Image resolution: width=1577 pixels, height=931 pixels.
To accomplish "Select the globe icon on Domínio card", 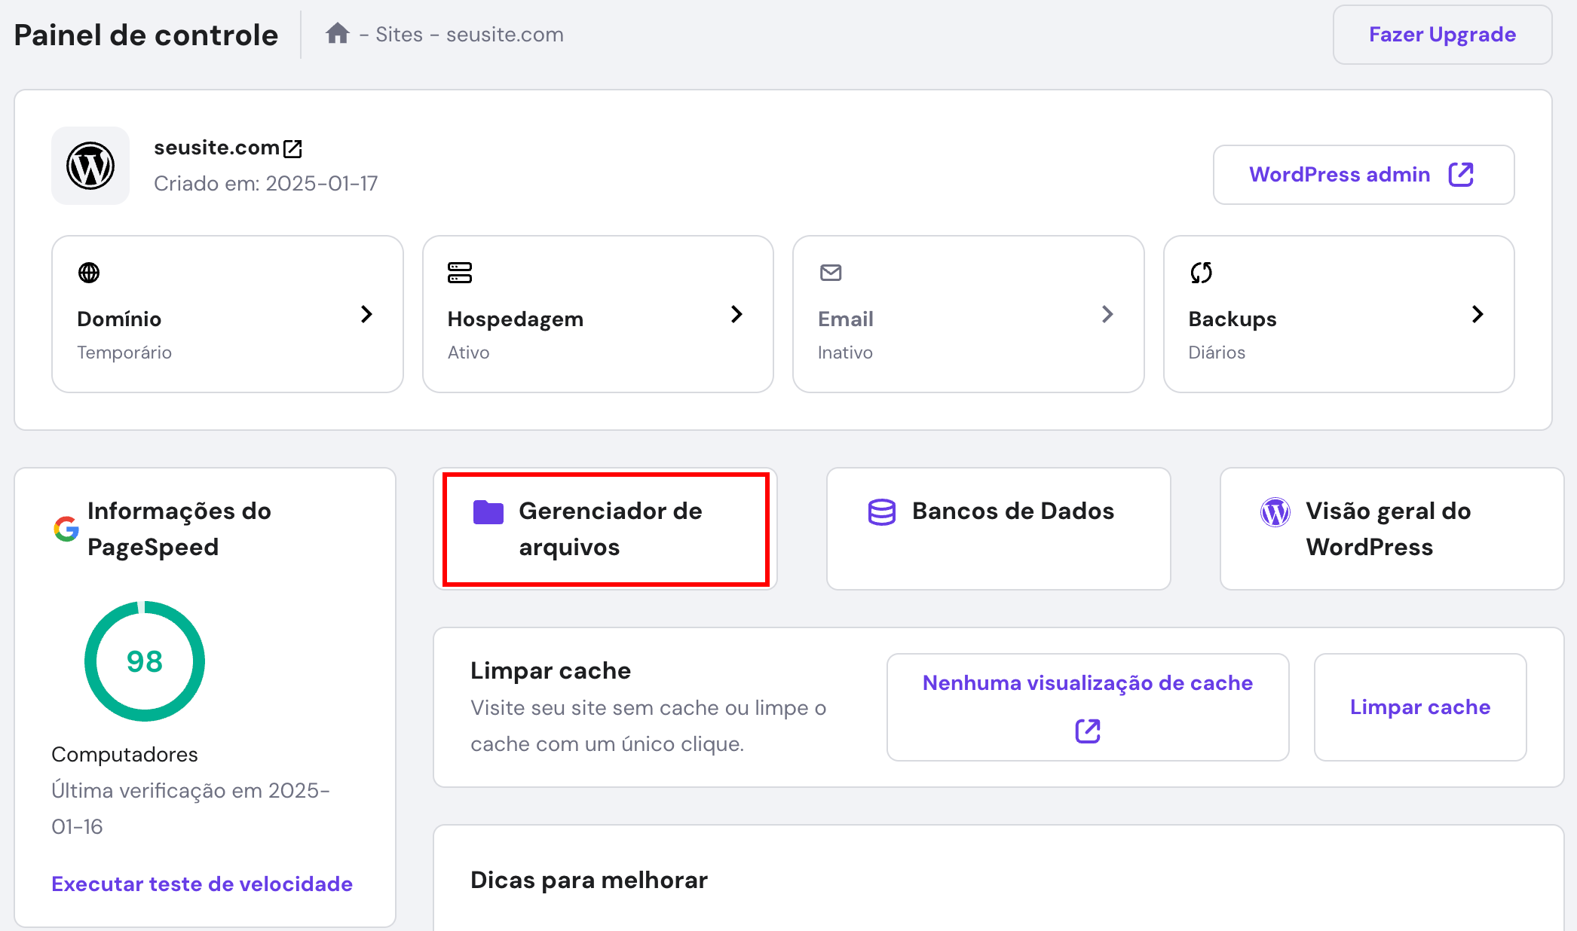I will pyautogui.click(x=89, y=273).
